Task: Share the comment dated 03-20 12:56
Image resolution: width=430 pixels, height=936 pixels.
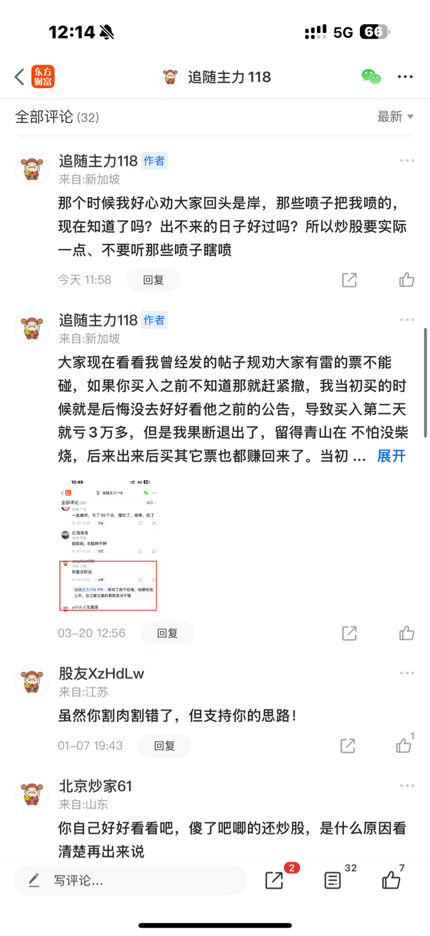Action: (x=349, y=633)
